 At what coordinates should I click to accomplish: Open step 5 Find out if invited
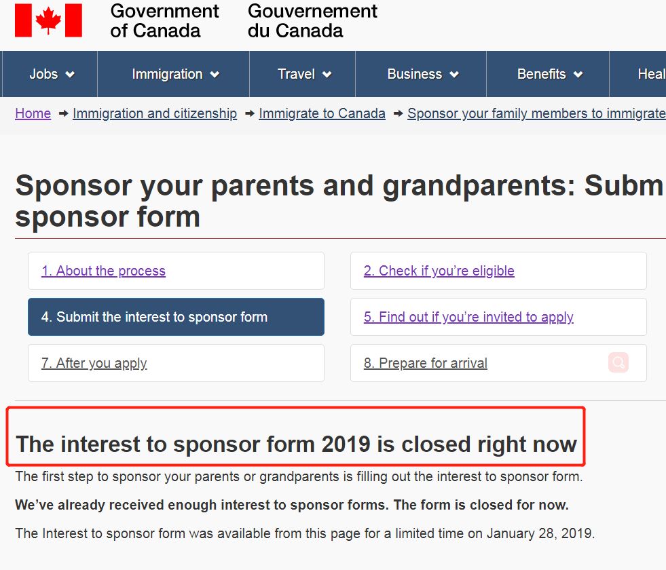(468, 317)
